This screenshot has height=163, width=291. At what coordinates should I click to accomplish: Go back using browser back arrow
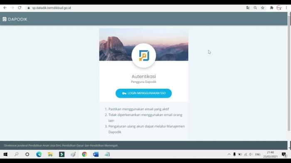click(5, 8)
